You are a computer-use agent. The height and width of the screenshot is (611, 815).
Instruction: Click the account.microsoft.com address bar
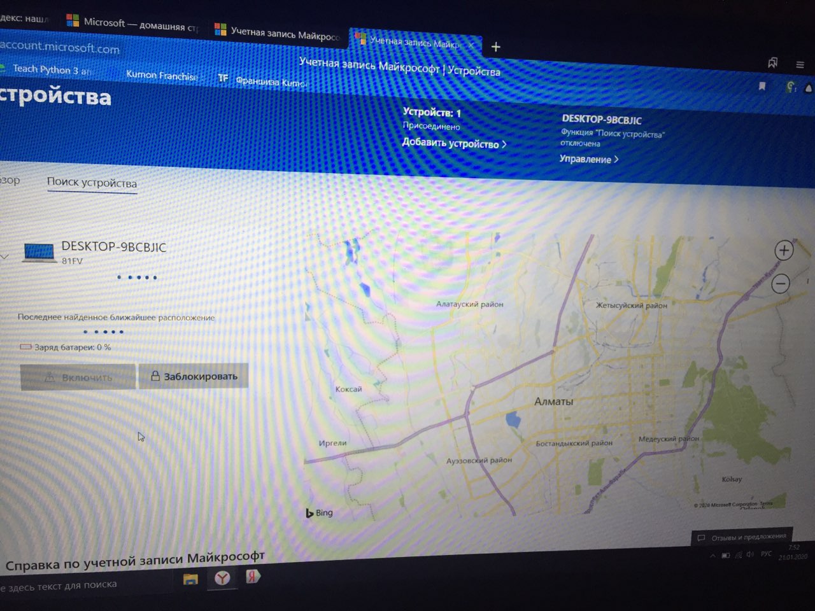[60, 47]
